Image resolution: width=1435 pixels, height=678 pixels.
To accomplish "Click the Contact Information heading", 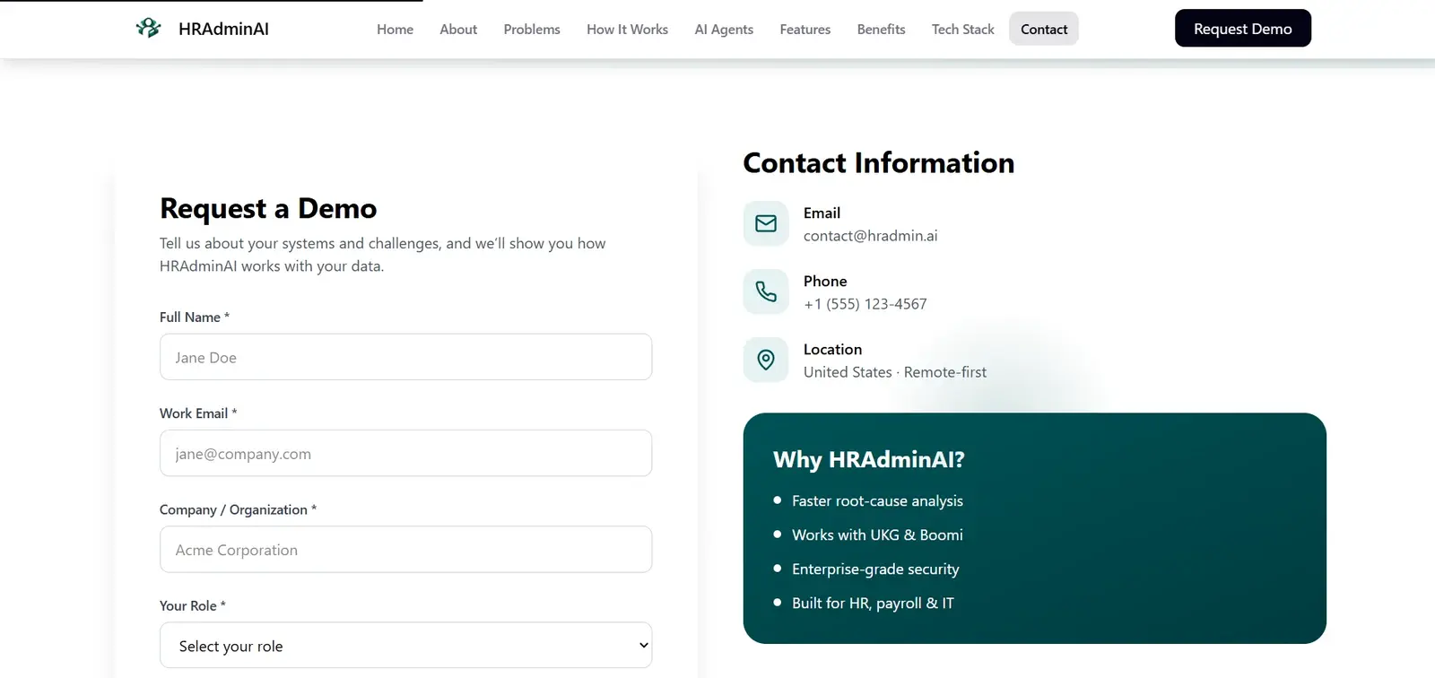I will tap(879, 162).
